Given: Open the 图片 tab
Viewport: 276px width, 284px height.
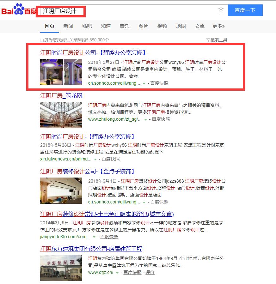Looking at the screenshot, I should pos(143,26).
